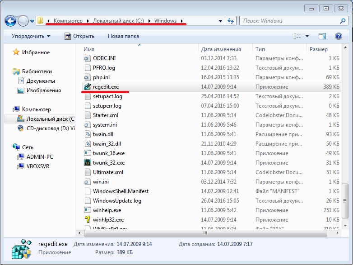Click the php.ini file icon
353x265 pixels.
(x=88, y=77)
